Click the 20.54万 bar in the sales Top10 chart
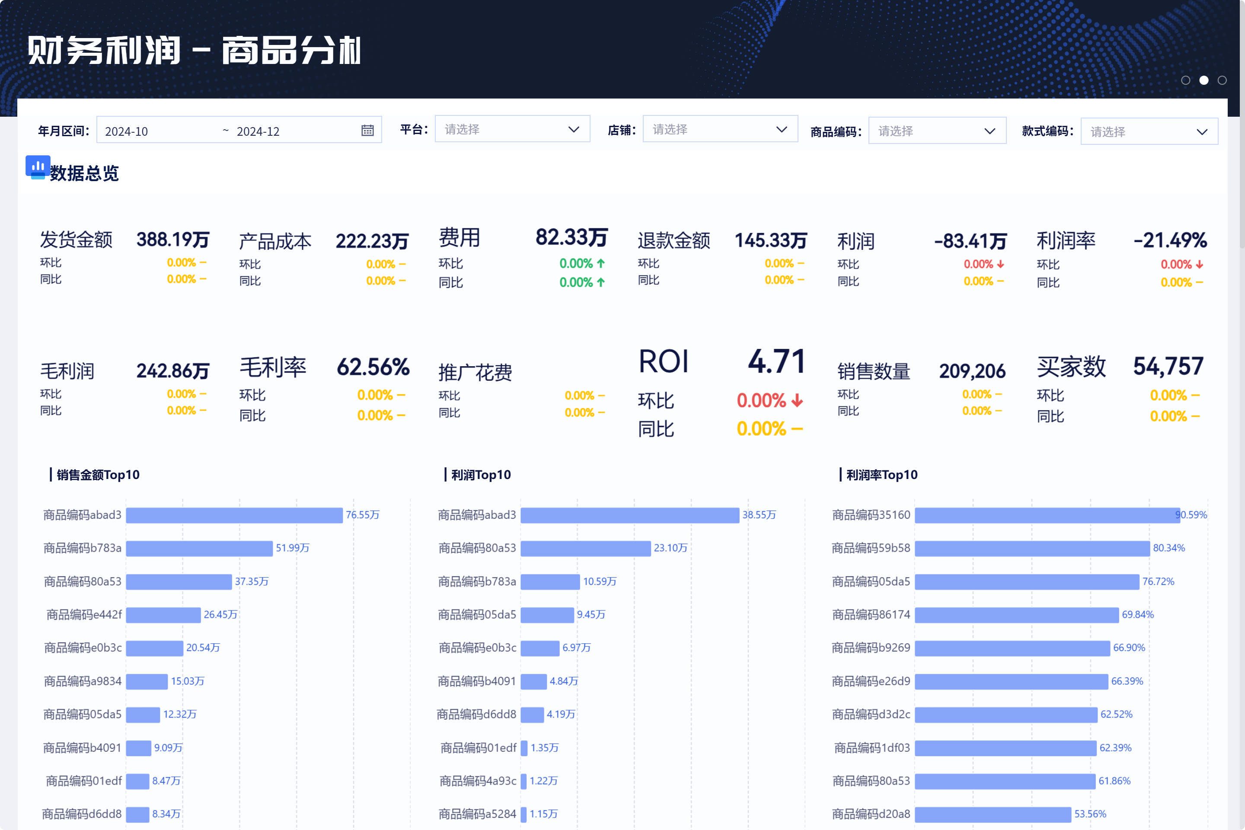 tap(155, 648)
